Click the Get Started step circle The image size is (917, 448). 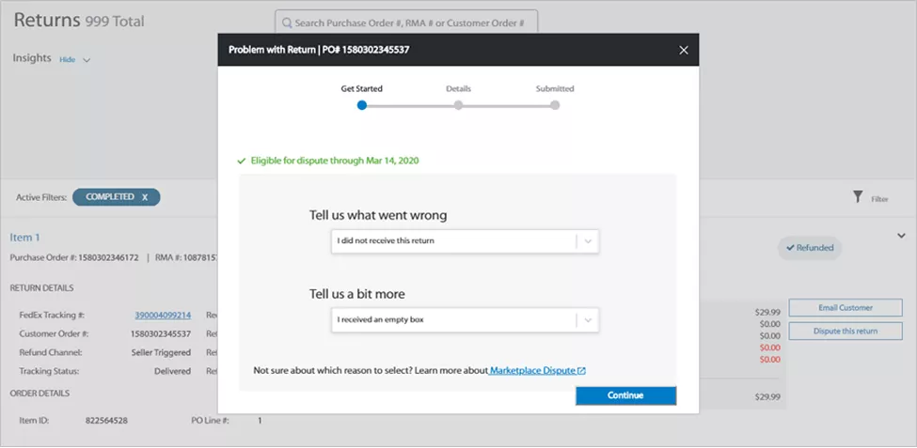362,105
